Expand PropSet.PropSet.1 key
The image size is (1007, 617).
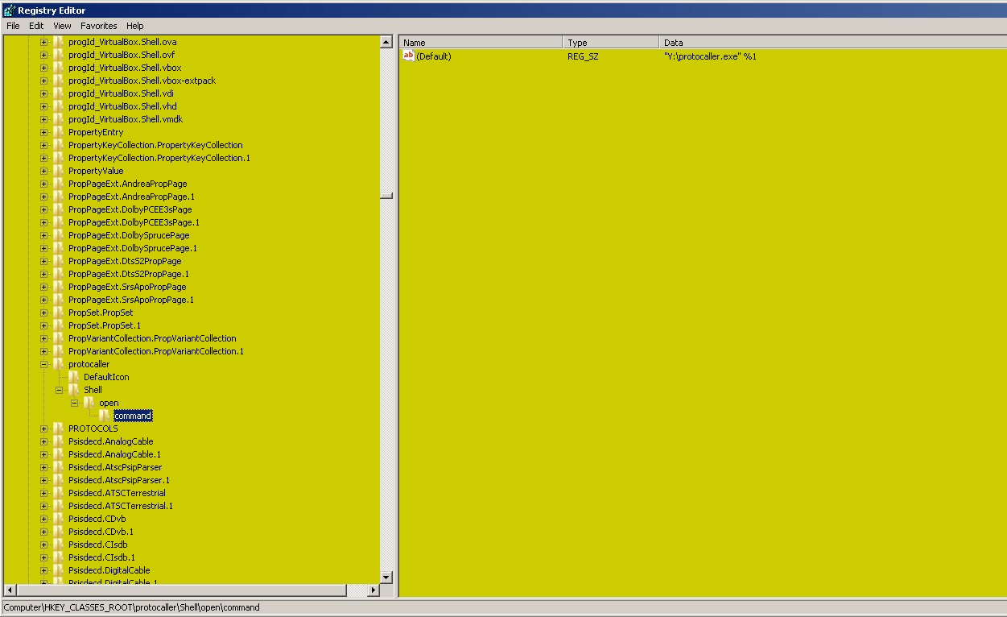point(43,325)
